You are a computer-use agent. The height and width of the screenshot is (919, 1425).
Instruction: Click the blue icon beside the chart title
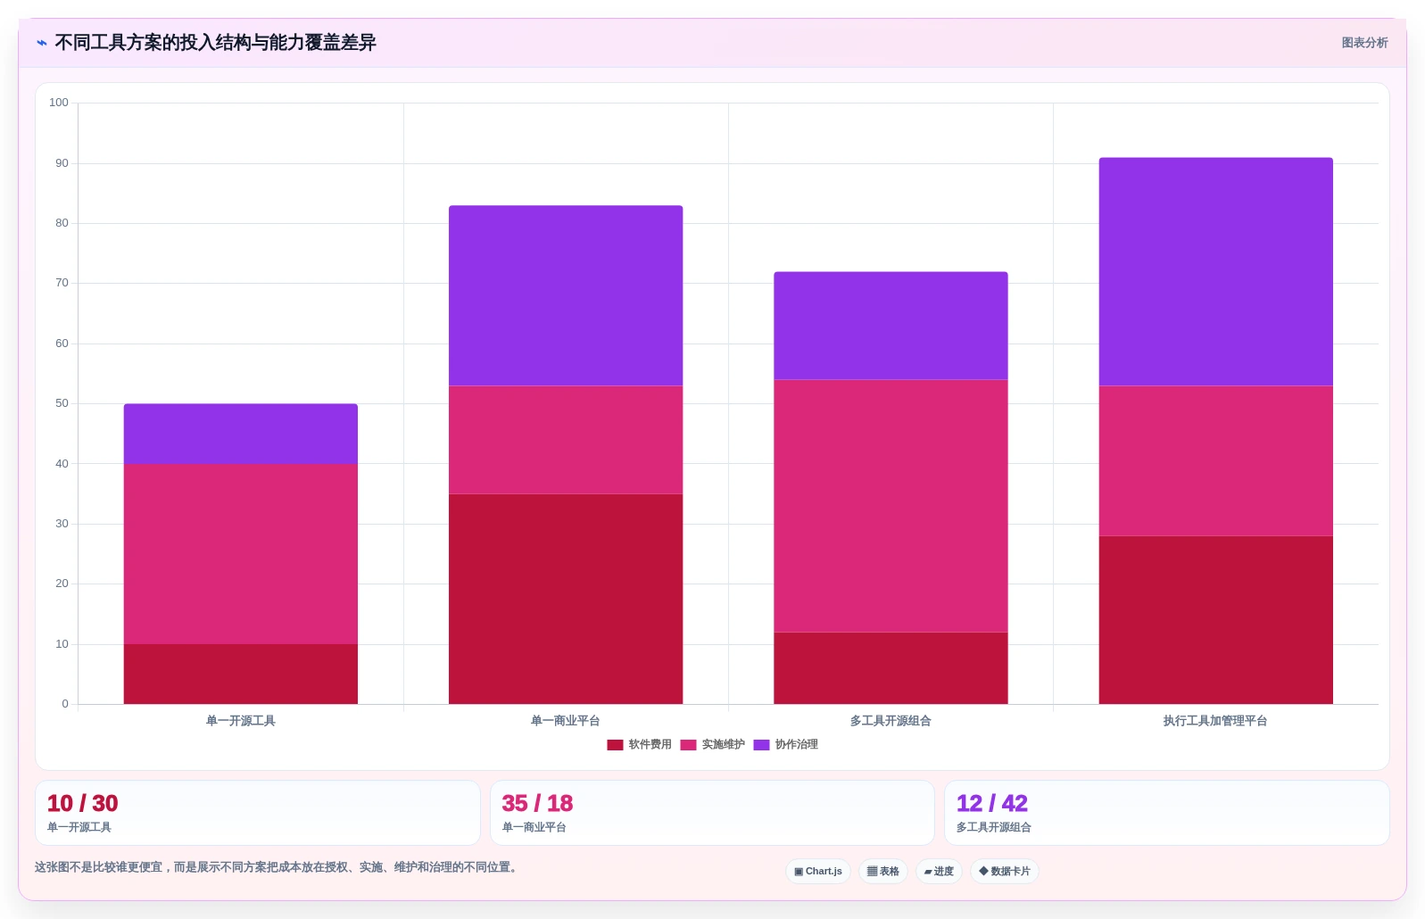pyautogui.click(x=41, y=43)
